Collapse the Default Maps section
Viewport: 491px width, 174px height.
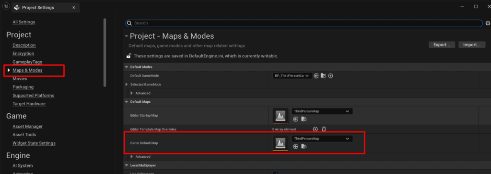click(127, 102)
